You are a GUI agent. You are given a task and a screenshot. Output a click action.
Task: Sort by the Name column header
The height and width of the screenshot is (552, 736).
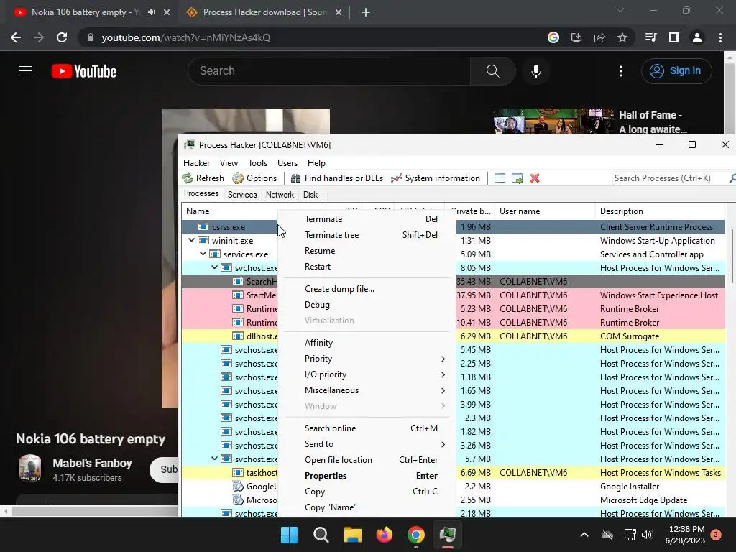click(x=254, y=211)
